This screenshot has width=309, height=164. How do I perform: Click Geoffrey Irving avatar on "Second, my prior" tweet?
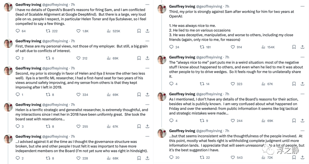tap(9, 71)
